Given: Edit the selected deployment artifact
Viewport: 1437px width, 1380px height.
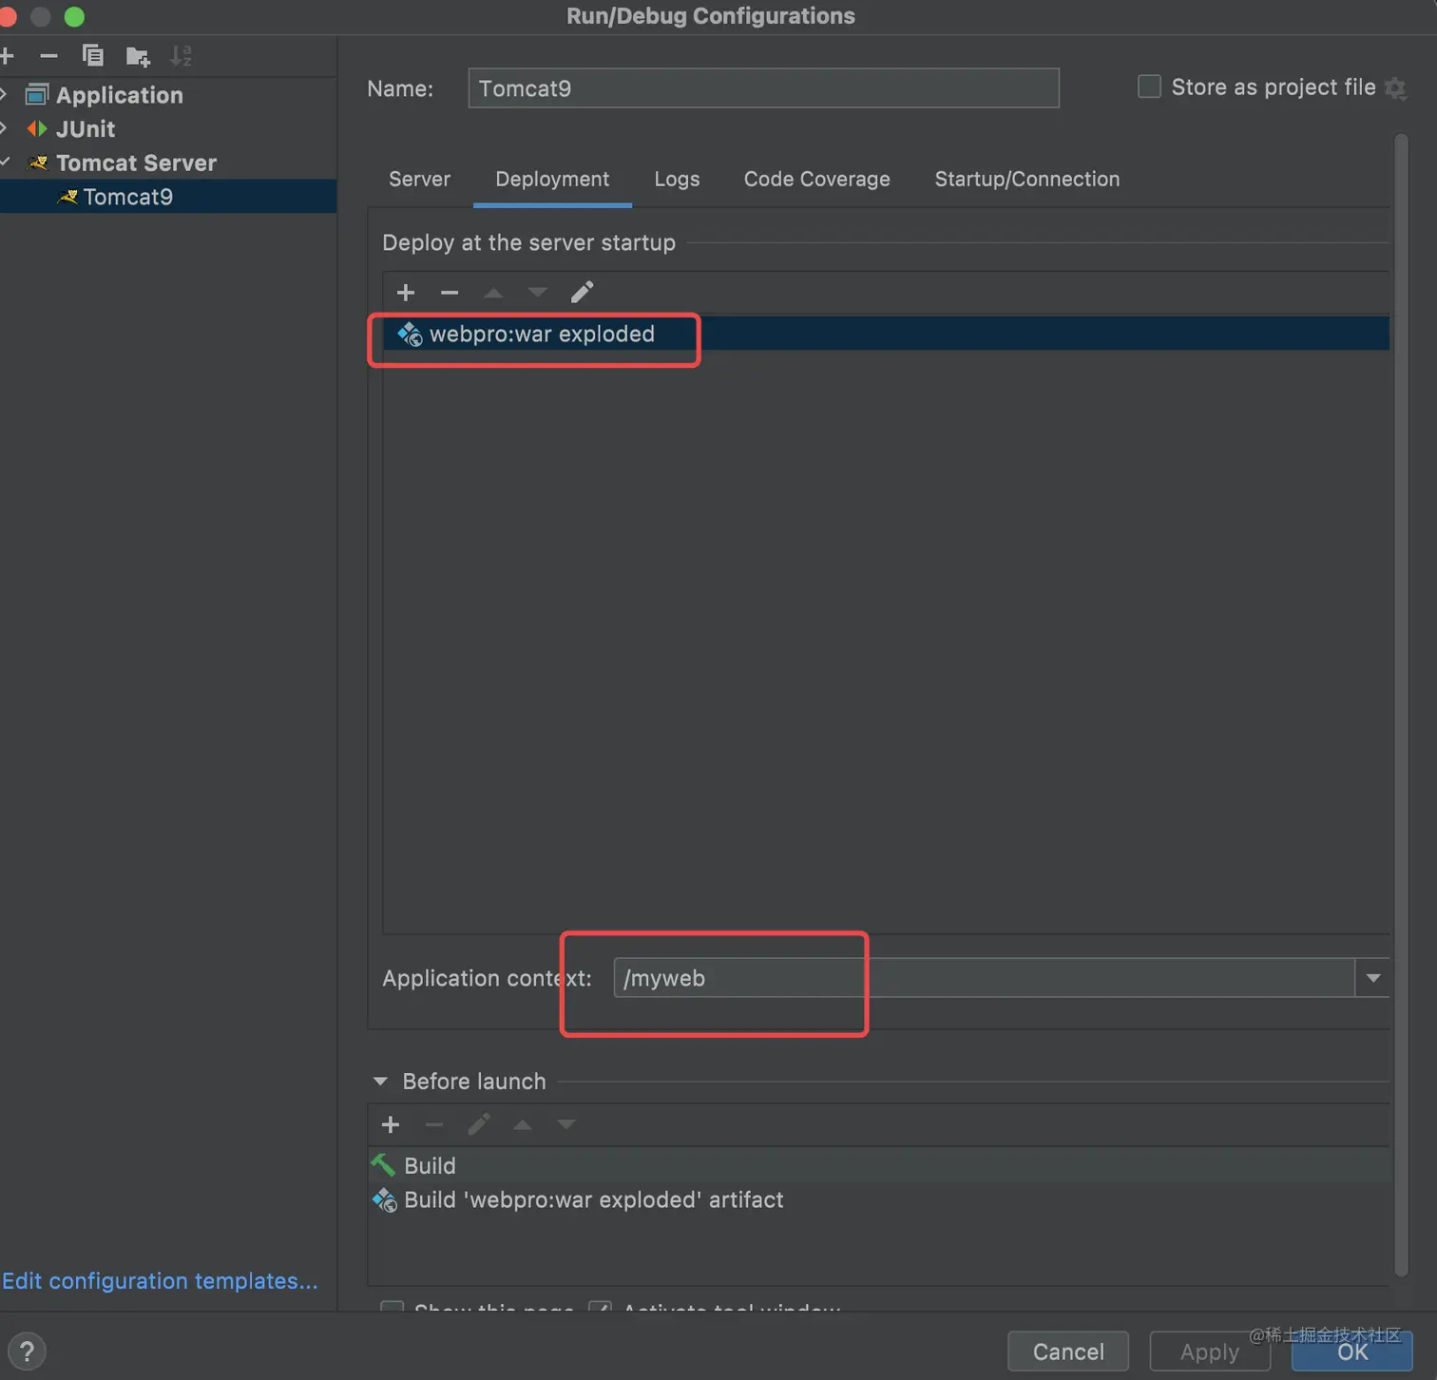Looking at the screenshot, I should pos(583,292).
